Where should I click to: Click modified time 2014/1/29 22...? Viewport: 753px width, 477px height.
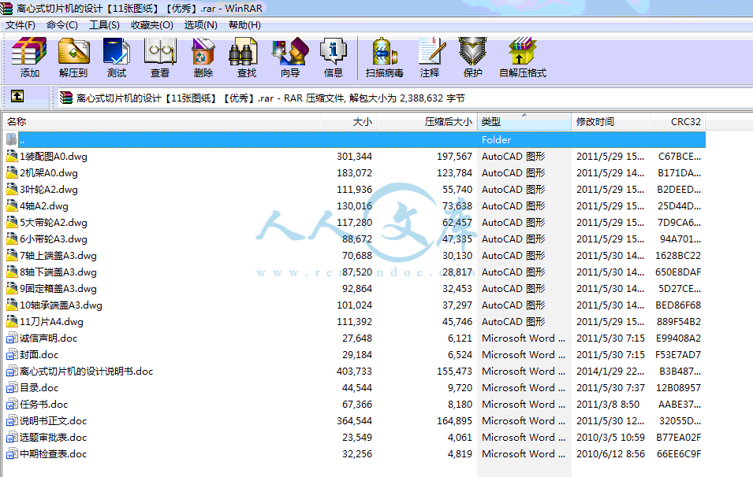(x=610, y=372)
